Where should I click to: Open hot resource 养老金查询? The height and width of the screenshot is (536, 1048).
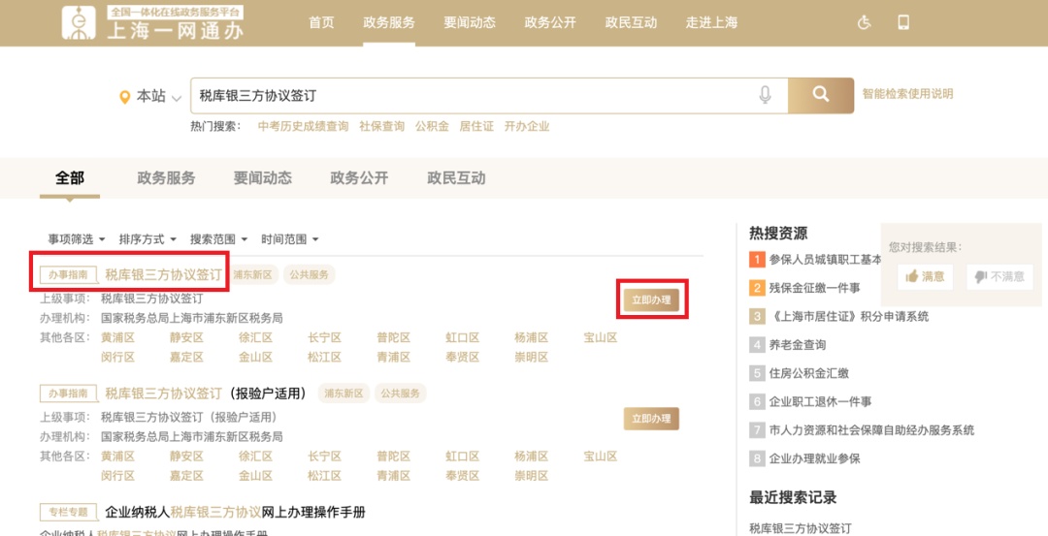click(x=797, y=345)
